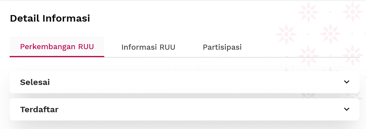Click the pink underline of the active tab
Viewport: 366px width, 129px height.
[57, 57]
